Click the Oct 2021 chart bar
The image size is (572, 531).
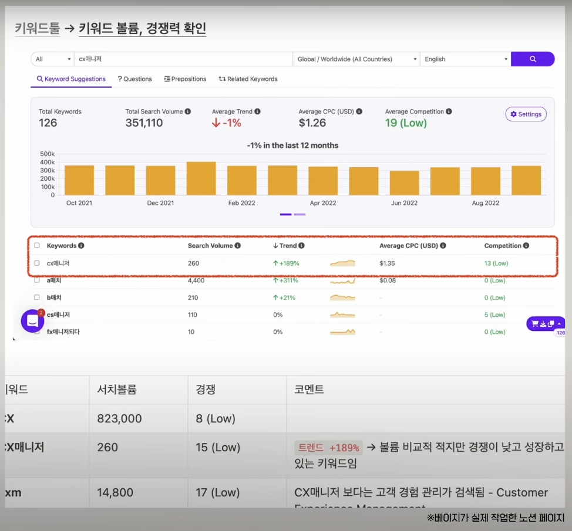tap(79, 180)
